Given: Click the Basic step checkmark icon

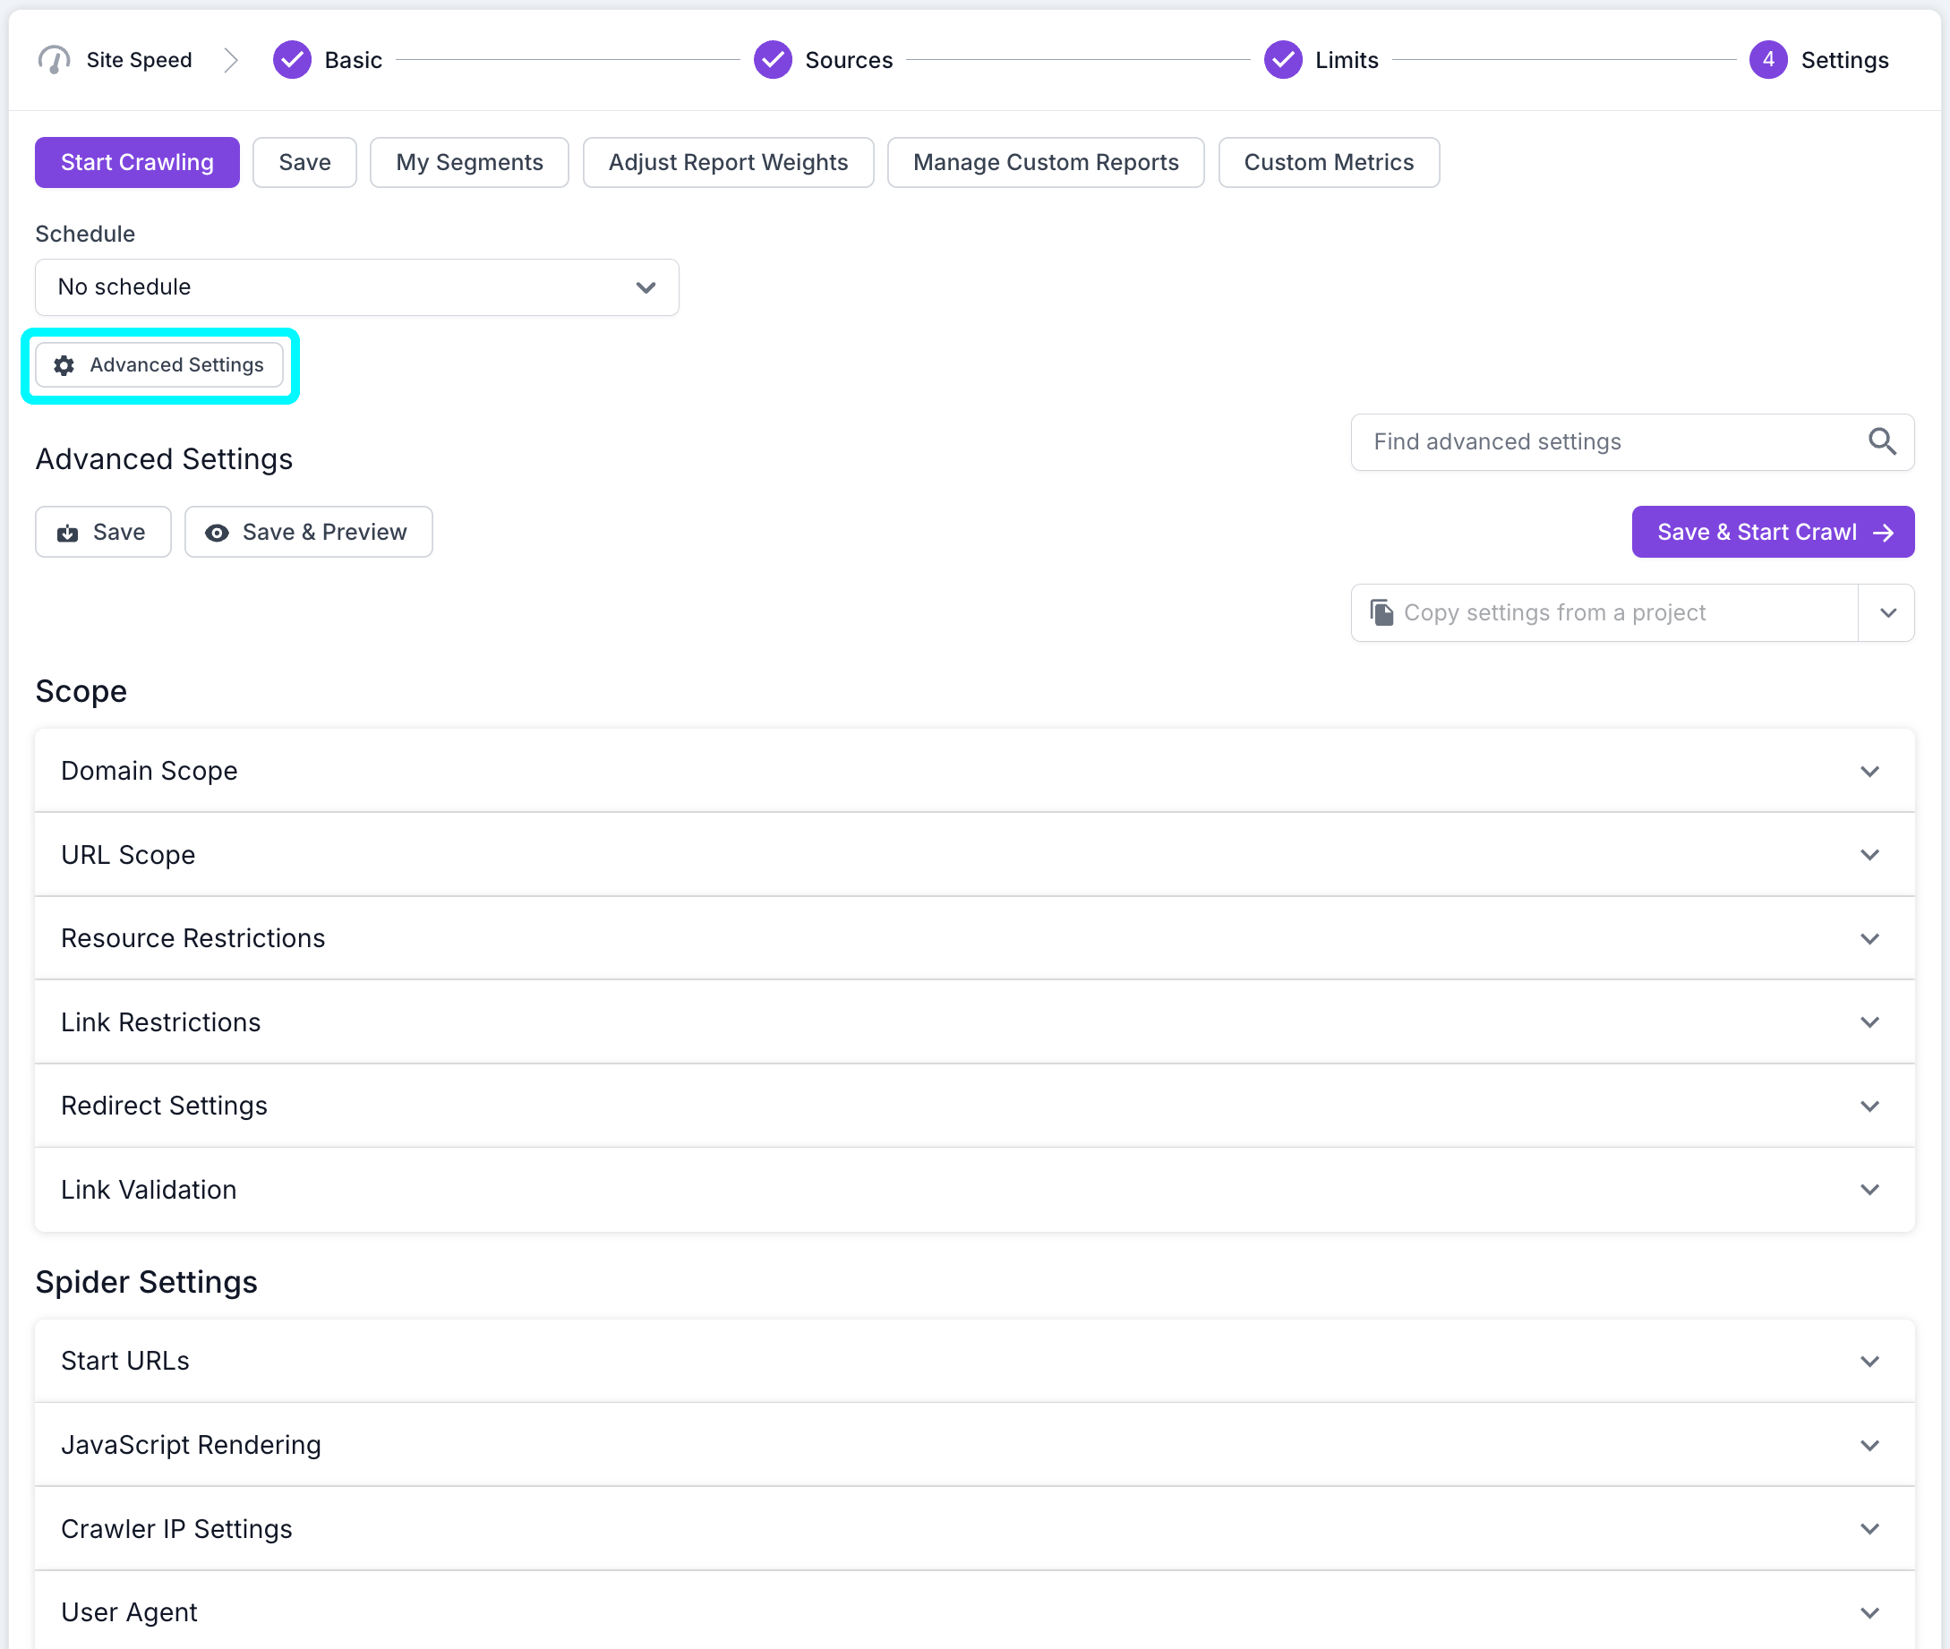Looking at the screenshot, I should [x=291, y=59].
